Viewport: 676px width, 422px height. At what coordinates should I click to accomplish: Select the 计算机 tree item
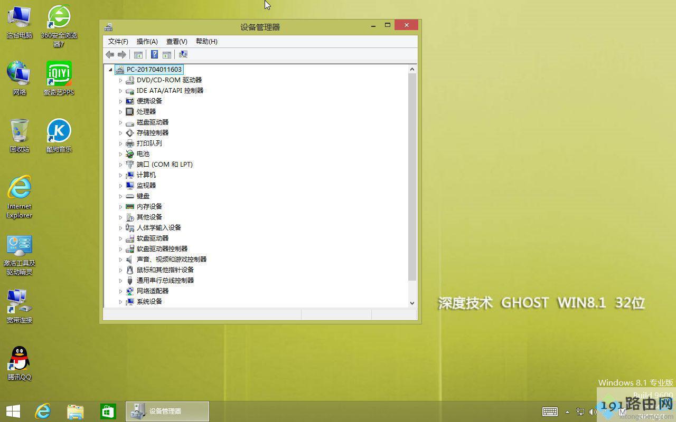pos(146,175)
